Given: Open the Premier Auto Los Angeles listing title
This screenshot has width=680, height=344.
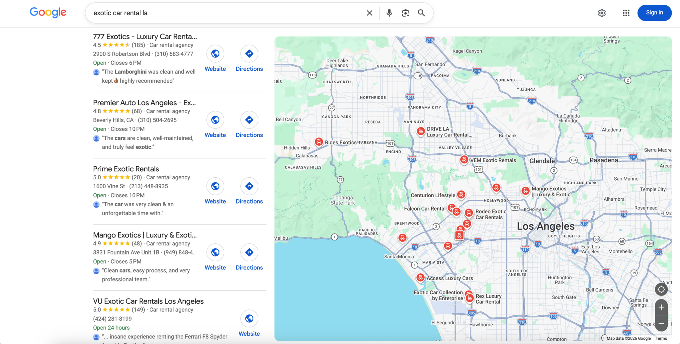Looking at the screenshot, I should (144, 103).
